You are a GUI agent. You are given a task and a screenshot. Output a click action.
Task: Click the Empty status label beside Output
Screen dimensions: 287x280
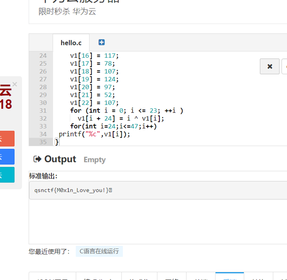(94, 160)
